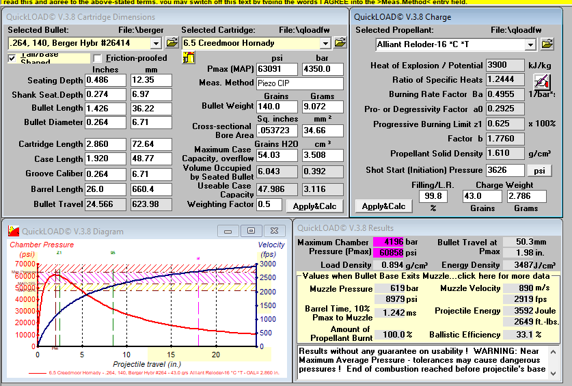Click Seating Depth mm field
Viewport: 572px width, 386px height.
[x=151, y=80]
